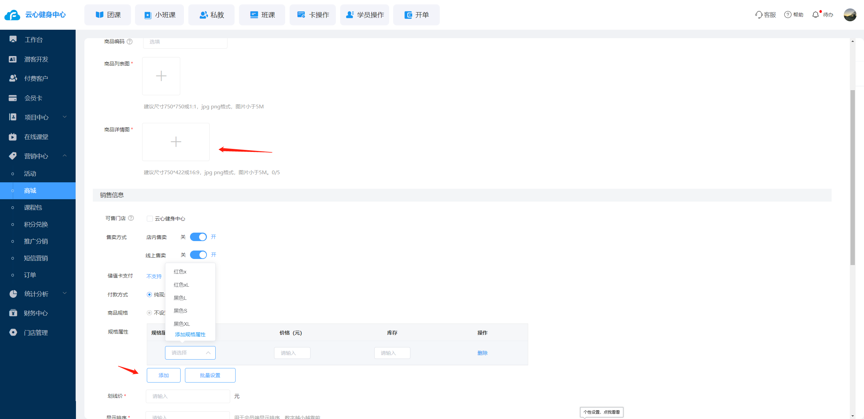Click the 批量设置 button

[210, 375]
